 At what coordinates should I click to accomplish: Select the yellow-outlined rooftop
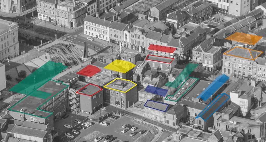point(120,85)
